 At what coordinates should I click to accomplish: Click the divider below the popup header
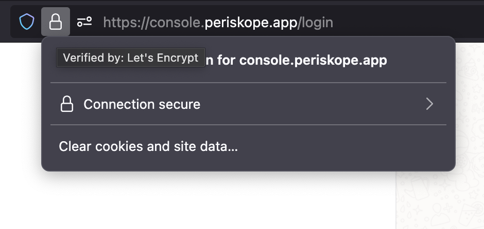click(249, 83)
